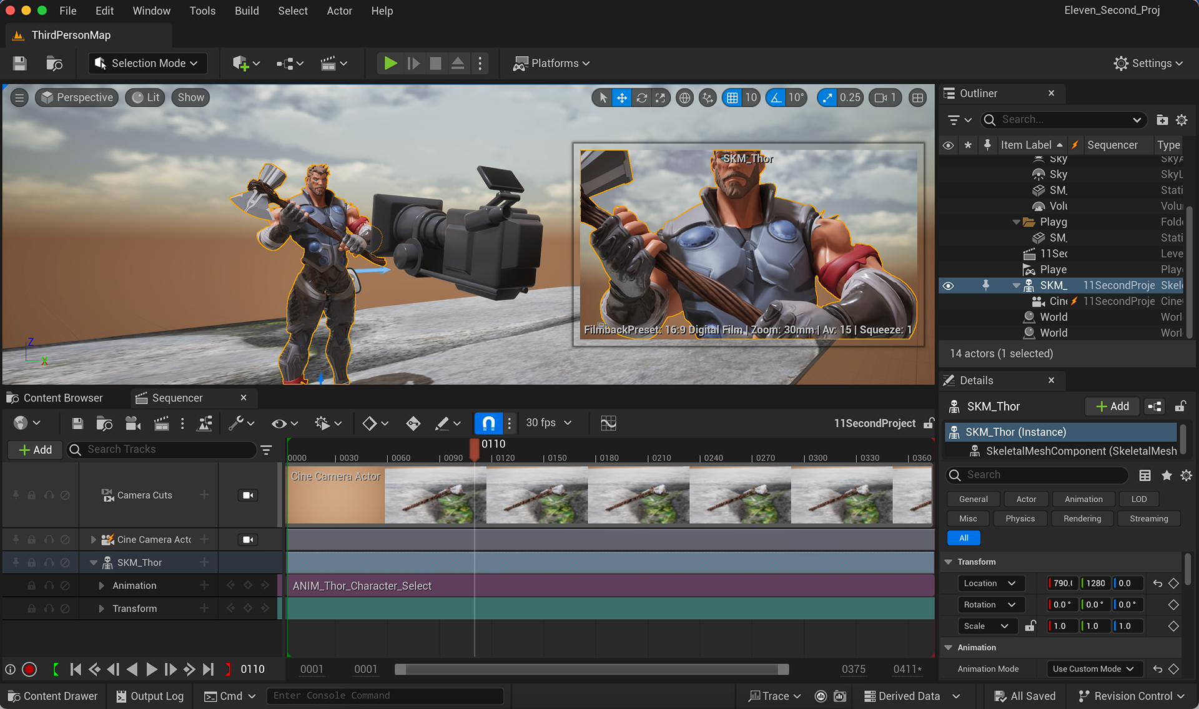Select the translate (move) gizmo tool in viewport
Viewport: 1199px width, 709px height.
point(622,97)
